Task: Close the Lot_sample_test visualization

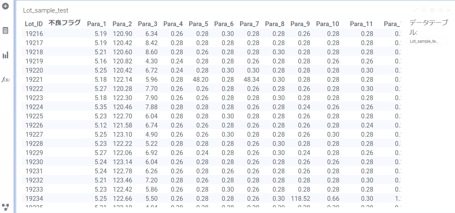Action: pos(449,10)
